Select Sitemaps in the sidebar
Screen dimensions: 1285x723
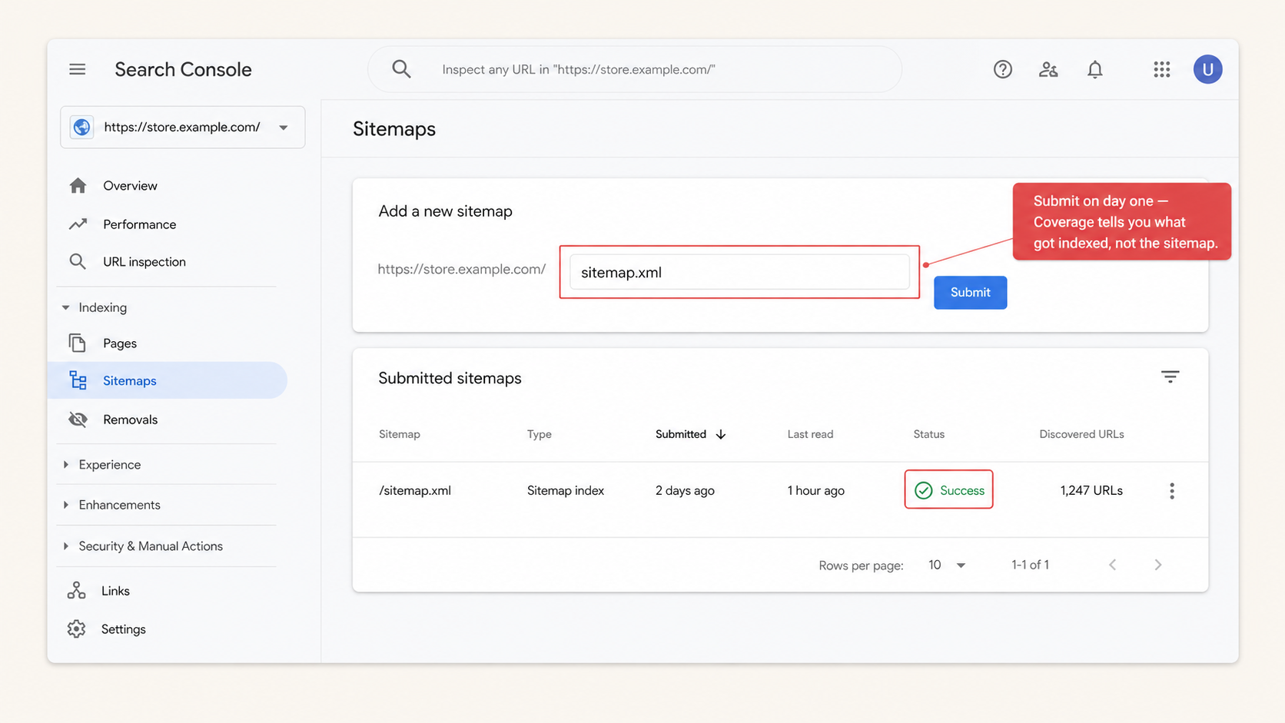(x=129, y=380)
